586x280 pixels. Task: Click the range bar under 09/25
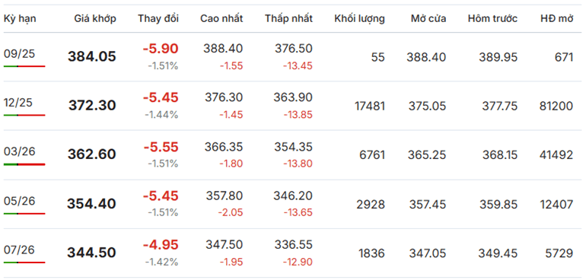24,66
